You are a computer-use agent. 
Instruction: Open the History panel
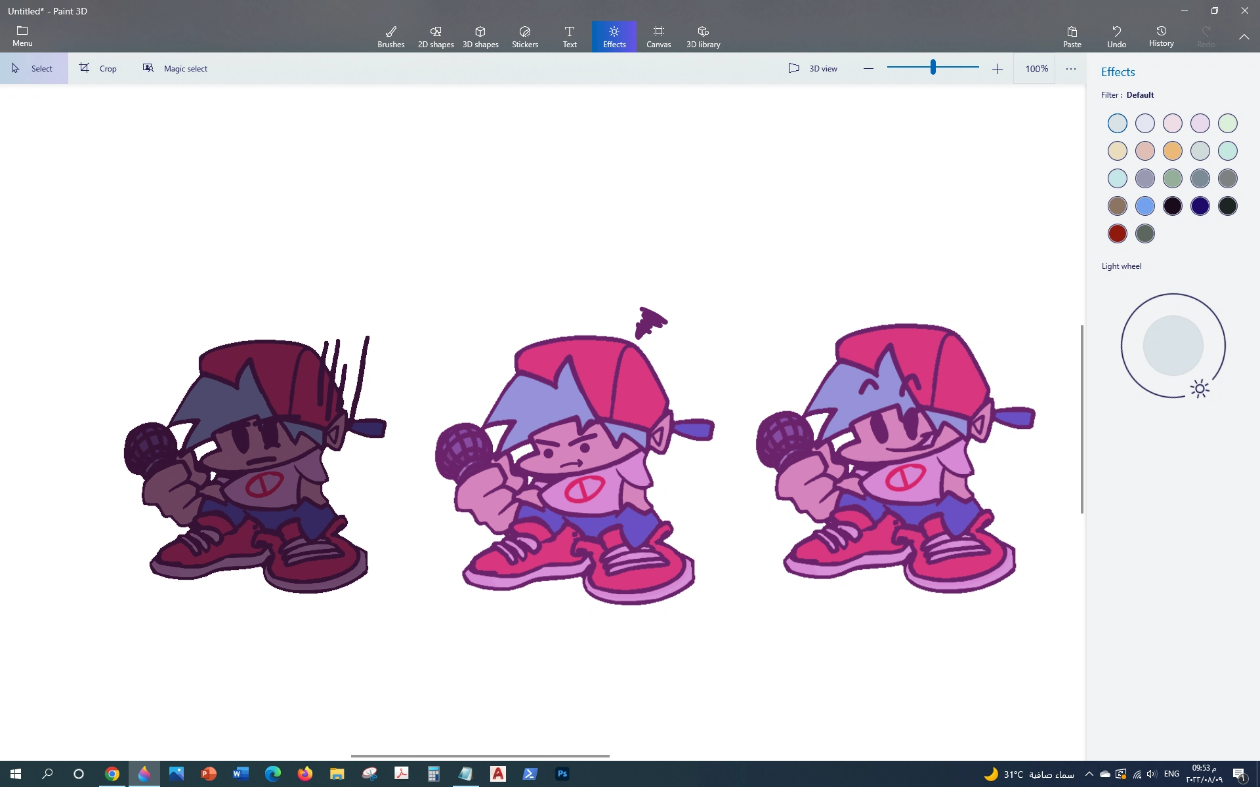pyautogui.click(x=1161, y=36)
